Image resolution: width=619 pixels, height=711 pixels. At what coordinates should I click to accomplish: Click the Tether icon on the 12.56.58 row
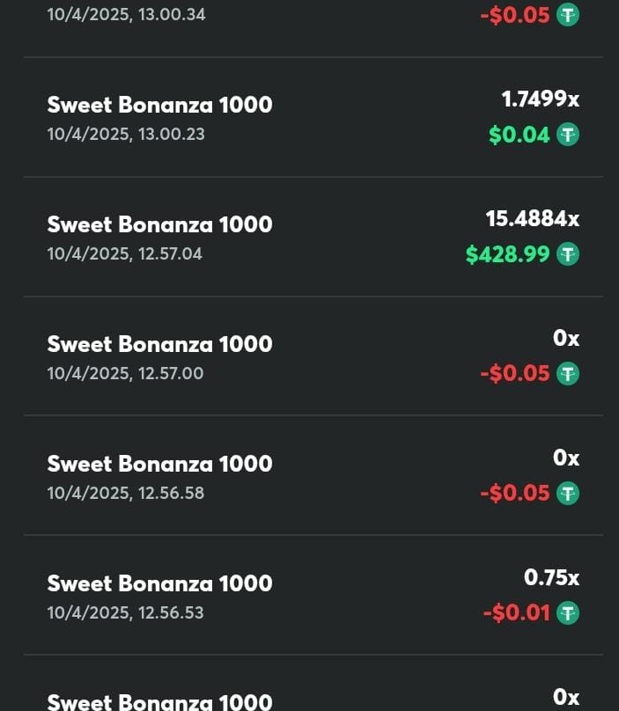click(x=568, y=493)
